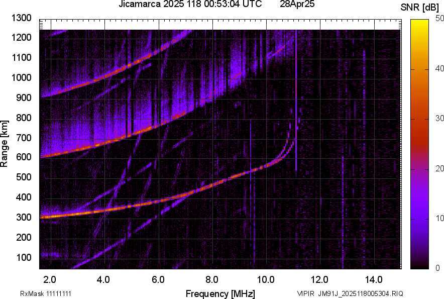The height and width of the screenshot is (299, 444).
Task: Click the range tick label '500'
Action: (x=24, y=177)
